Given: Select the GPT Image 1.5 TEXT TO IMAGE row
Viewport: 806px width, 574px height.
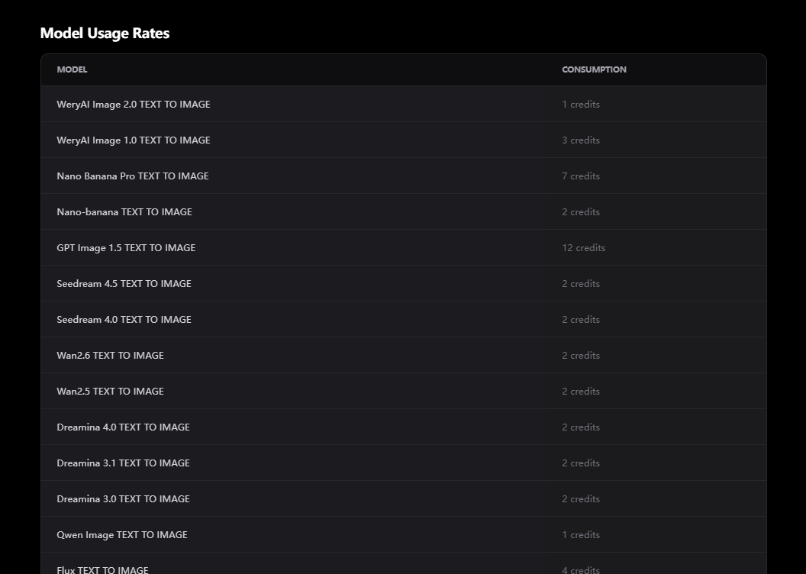Looking at the screenshot, I should pos(404,247).
